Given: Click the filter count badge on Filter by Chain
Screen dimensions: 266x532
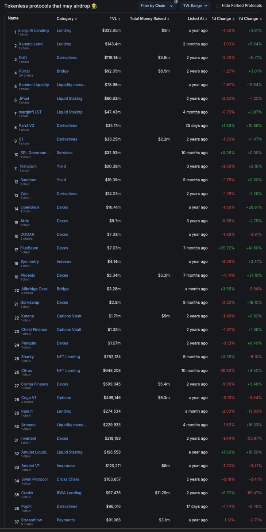Looking at the screenshot, I should 176,2.
